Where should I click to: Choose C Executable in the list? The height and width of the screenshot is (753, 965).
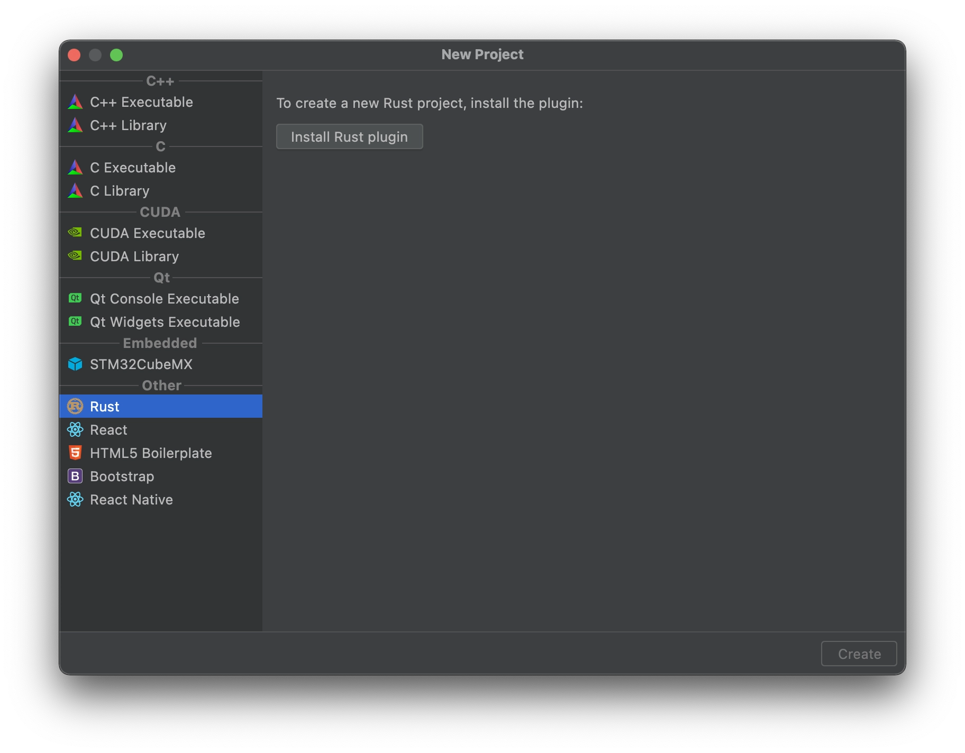click(161, 168)
